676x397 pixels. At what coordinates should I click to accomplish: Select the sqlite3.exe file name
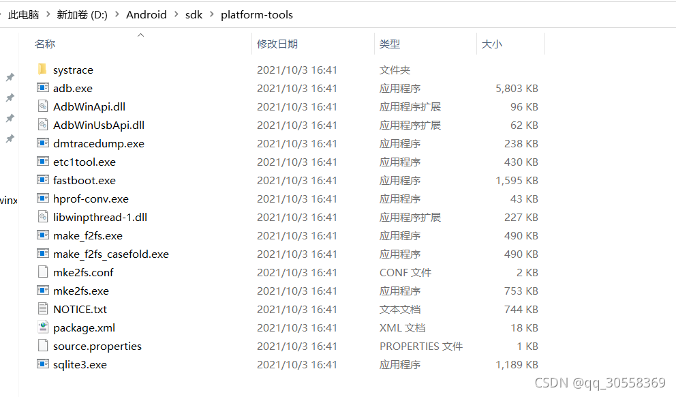pos(80,365)
